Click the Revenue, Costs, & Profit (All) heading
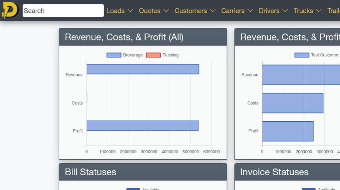The height and width of the screenshot is (190, 340). (x=124, y=37)
